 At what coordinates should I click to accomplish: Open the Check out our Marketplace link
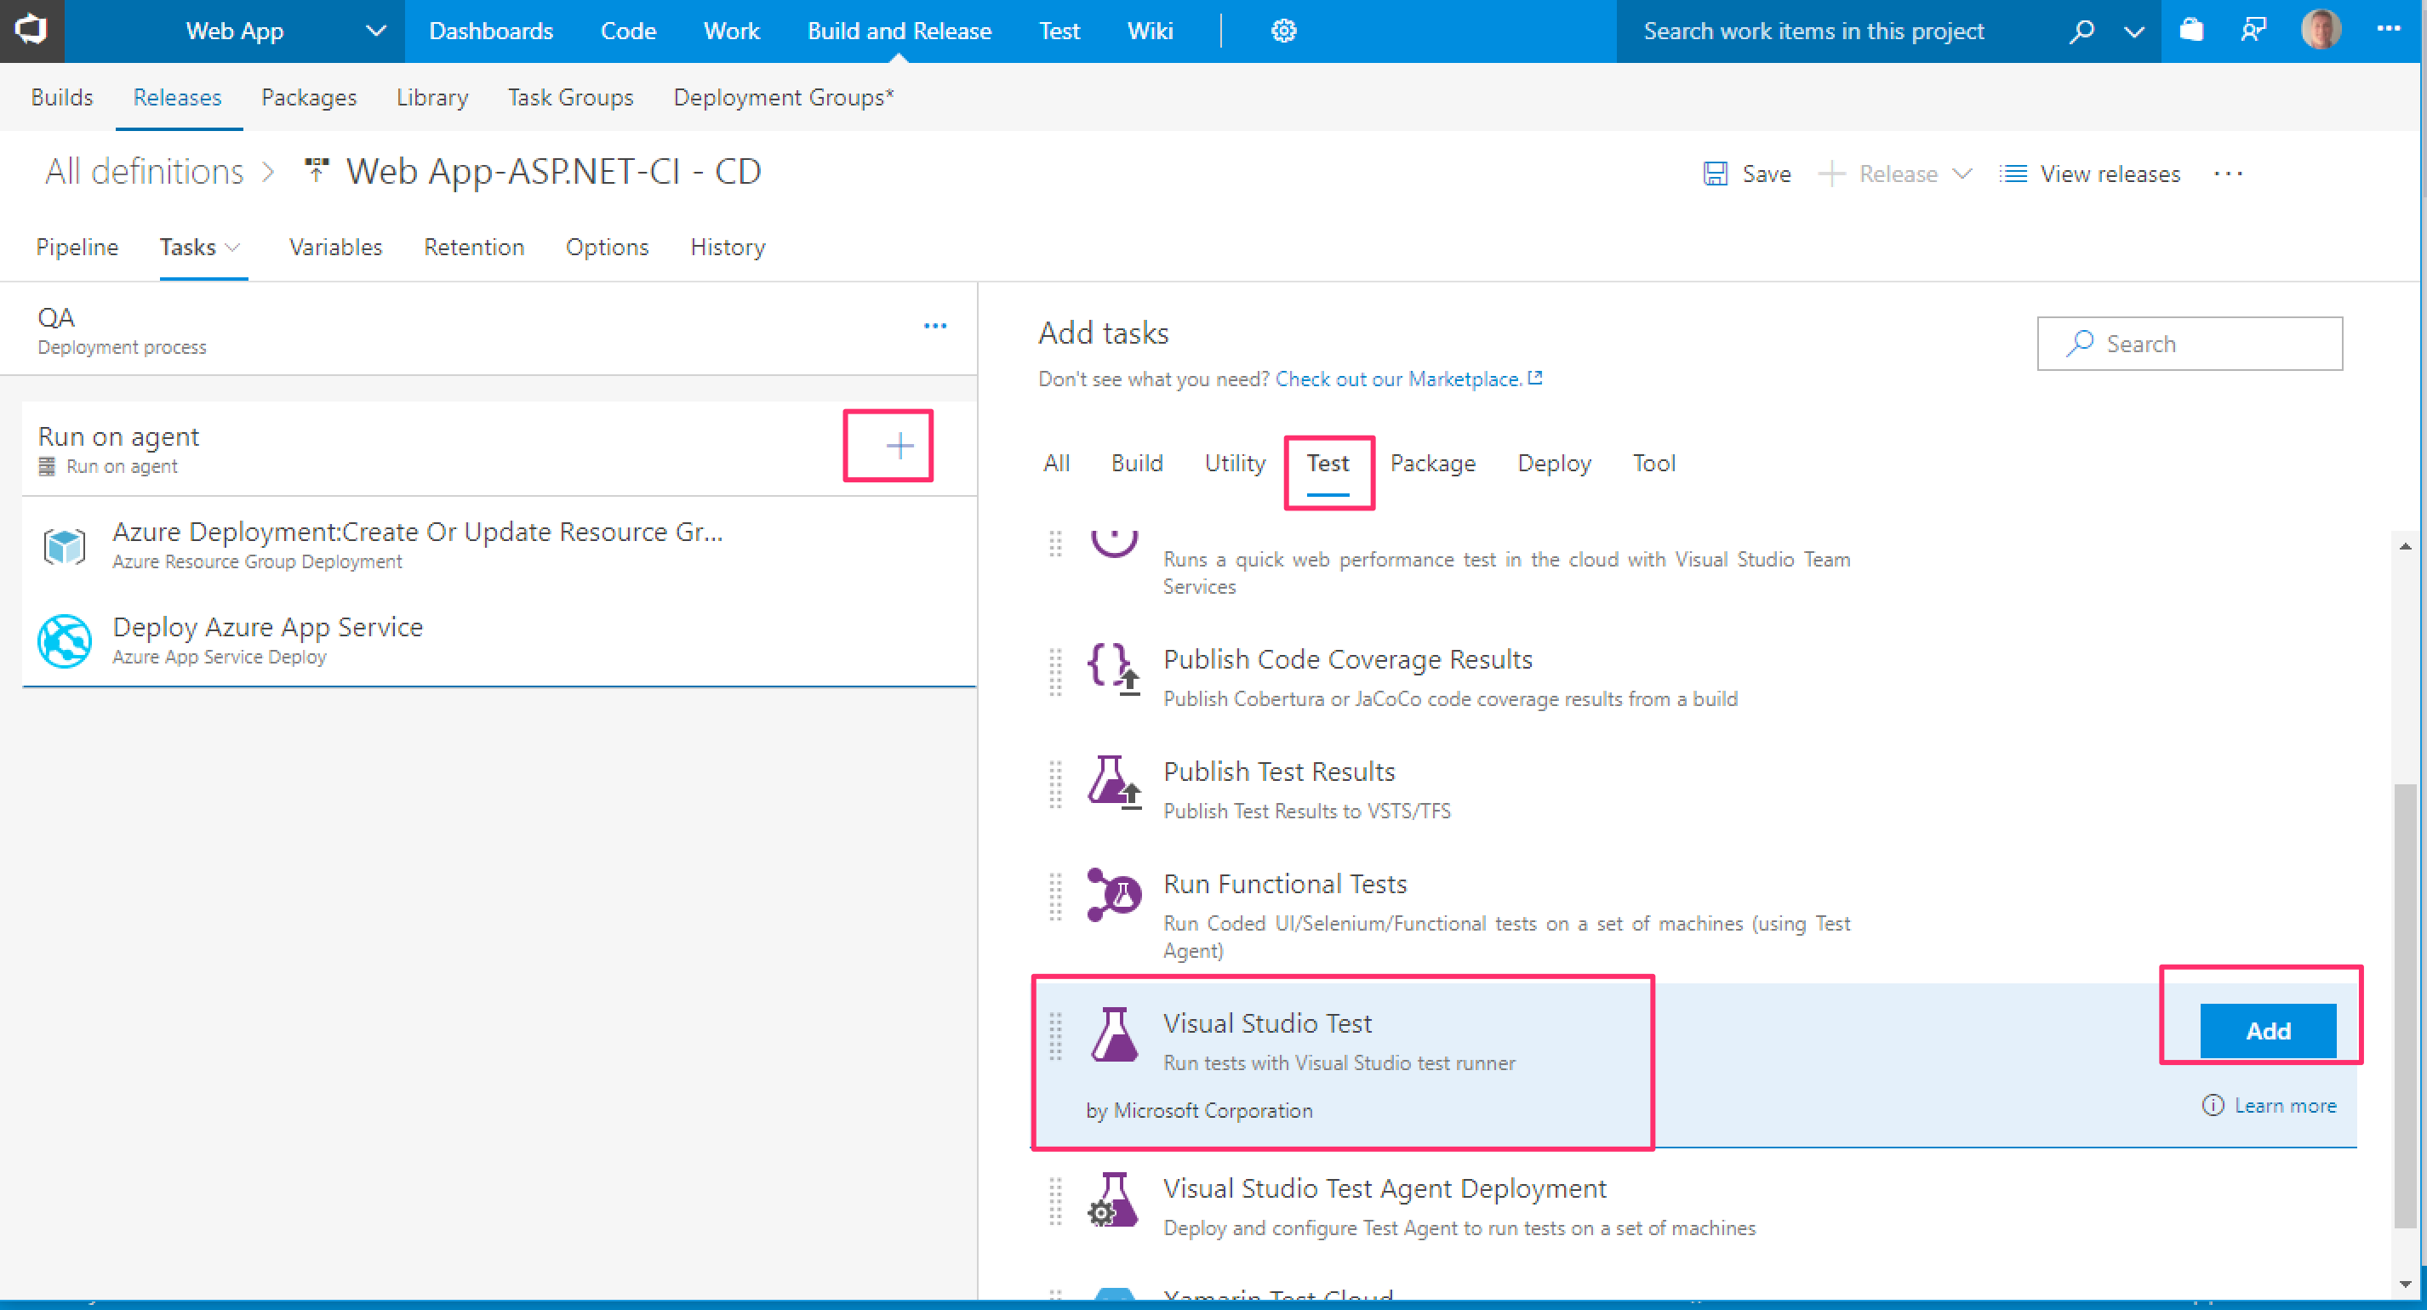1398,379
